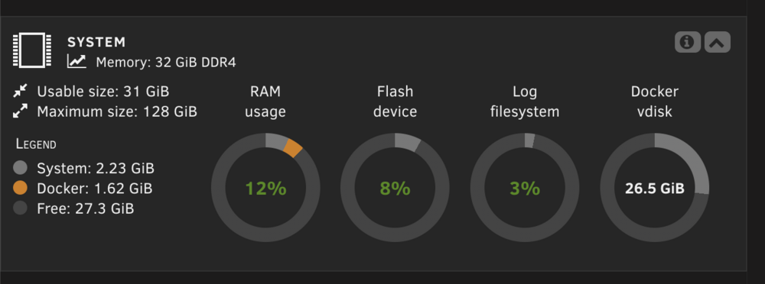Click the 3% Log filesystem value
This screenshot has width=765, height=284.
(x=525, y=189)
